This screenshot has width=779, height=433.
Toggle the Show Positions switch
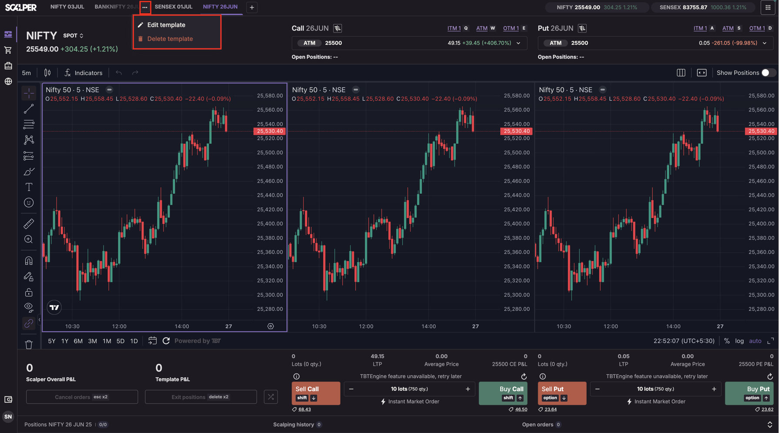[768, 73]
